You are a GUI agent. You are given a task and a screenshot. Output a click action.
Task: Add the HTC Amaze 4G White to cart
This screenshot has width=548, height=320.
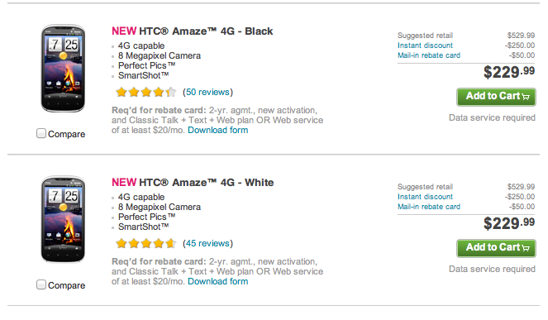tap(496, 248)
